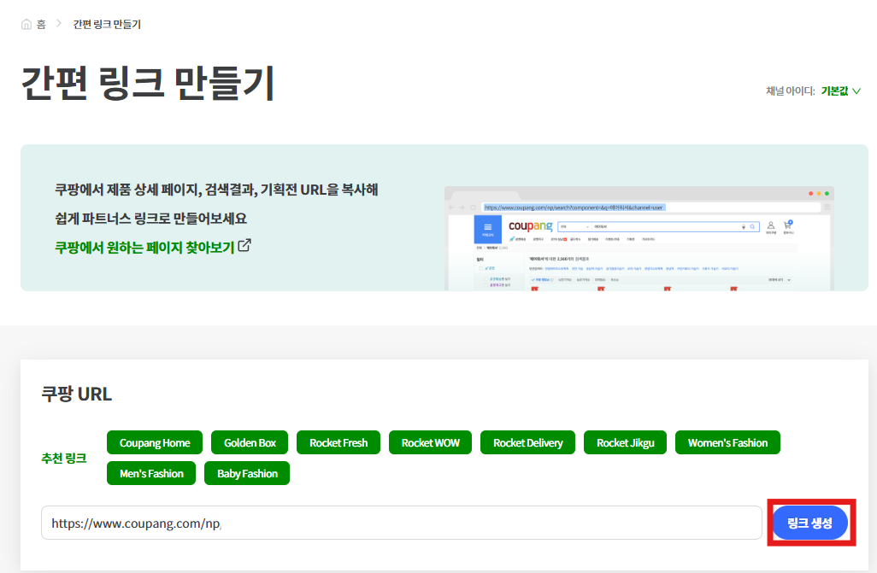Select the Rocket WOW recommended link

pos(430,442)
